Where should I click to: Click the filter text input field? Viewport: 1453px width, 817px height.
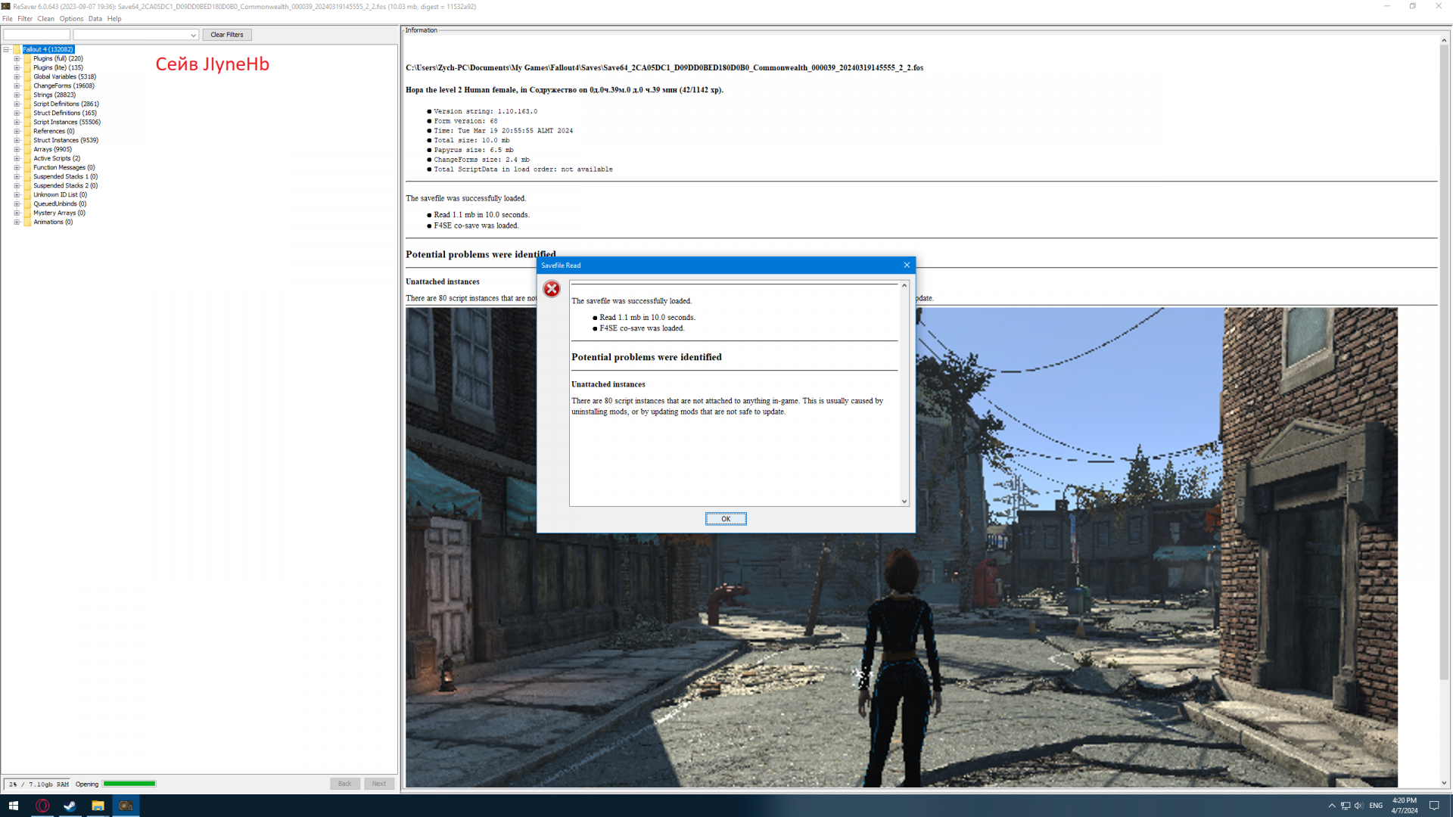(x=36, y=36)
